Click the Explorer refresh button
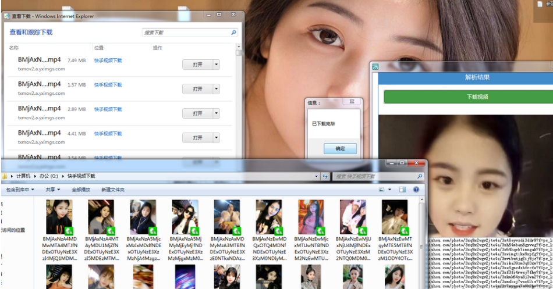 (325, 176)
